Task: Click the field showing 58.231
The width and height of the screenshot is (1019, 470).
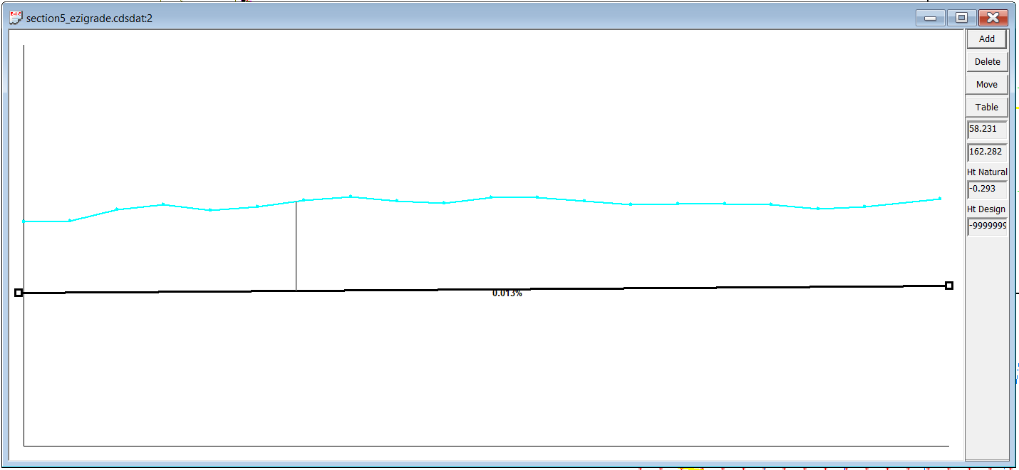Action: [x=987, y=130]
